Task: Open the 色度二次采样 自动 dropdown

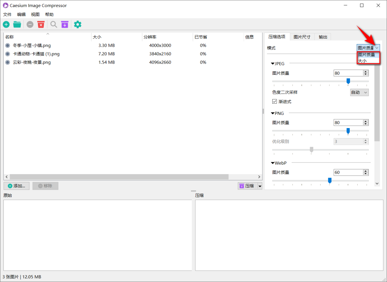Action: [359, 93]
